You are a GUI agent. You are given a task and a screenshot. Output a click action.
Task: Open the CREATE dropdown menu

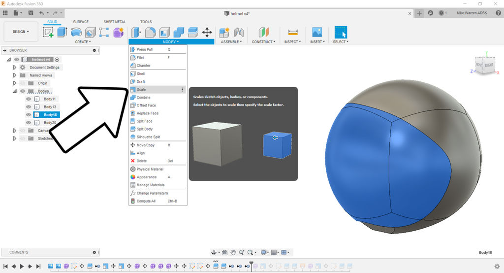click(83, 42)
